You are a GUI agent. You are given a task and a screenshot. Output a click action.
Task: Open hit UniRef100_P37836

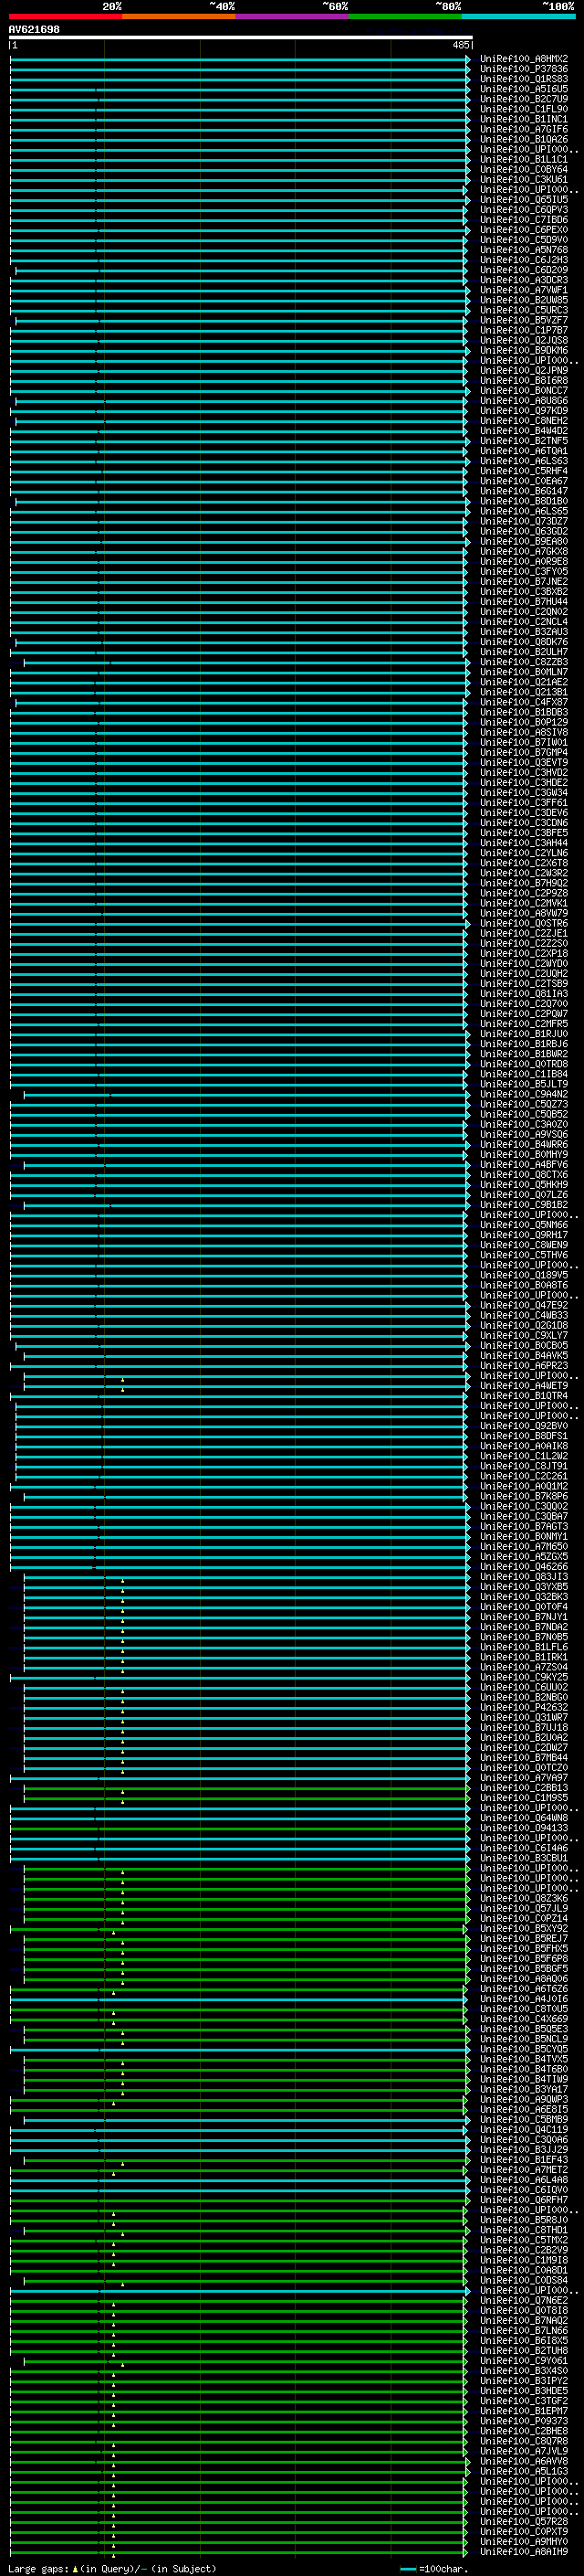tap(523, 69)
